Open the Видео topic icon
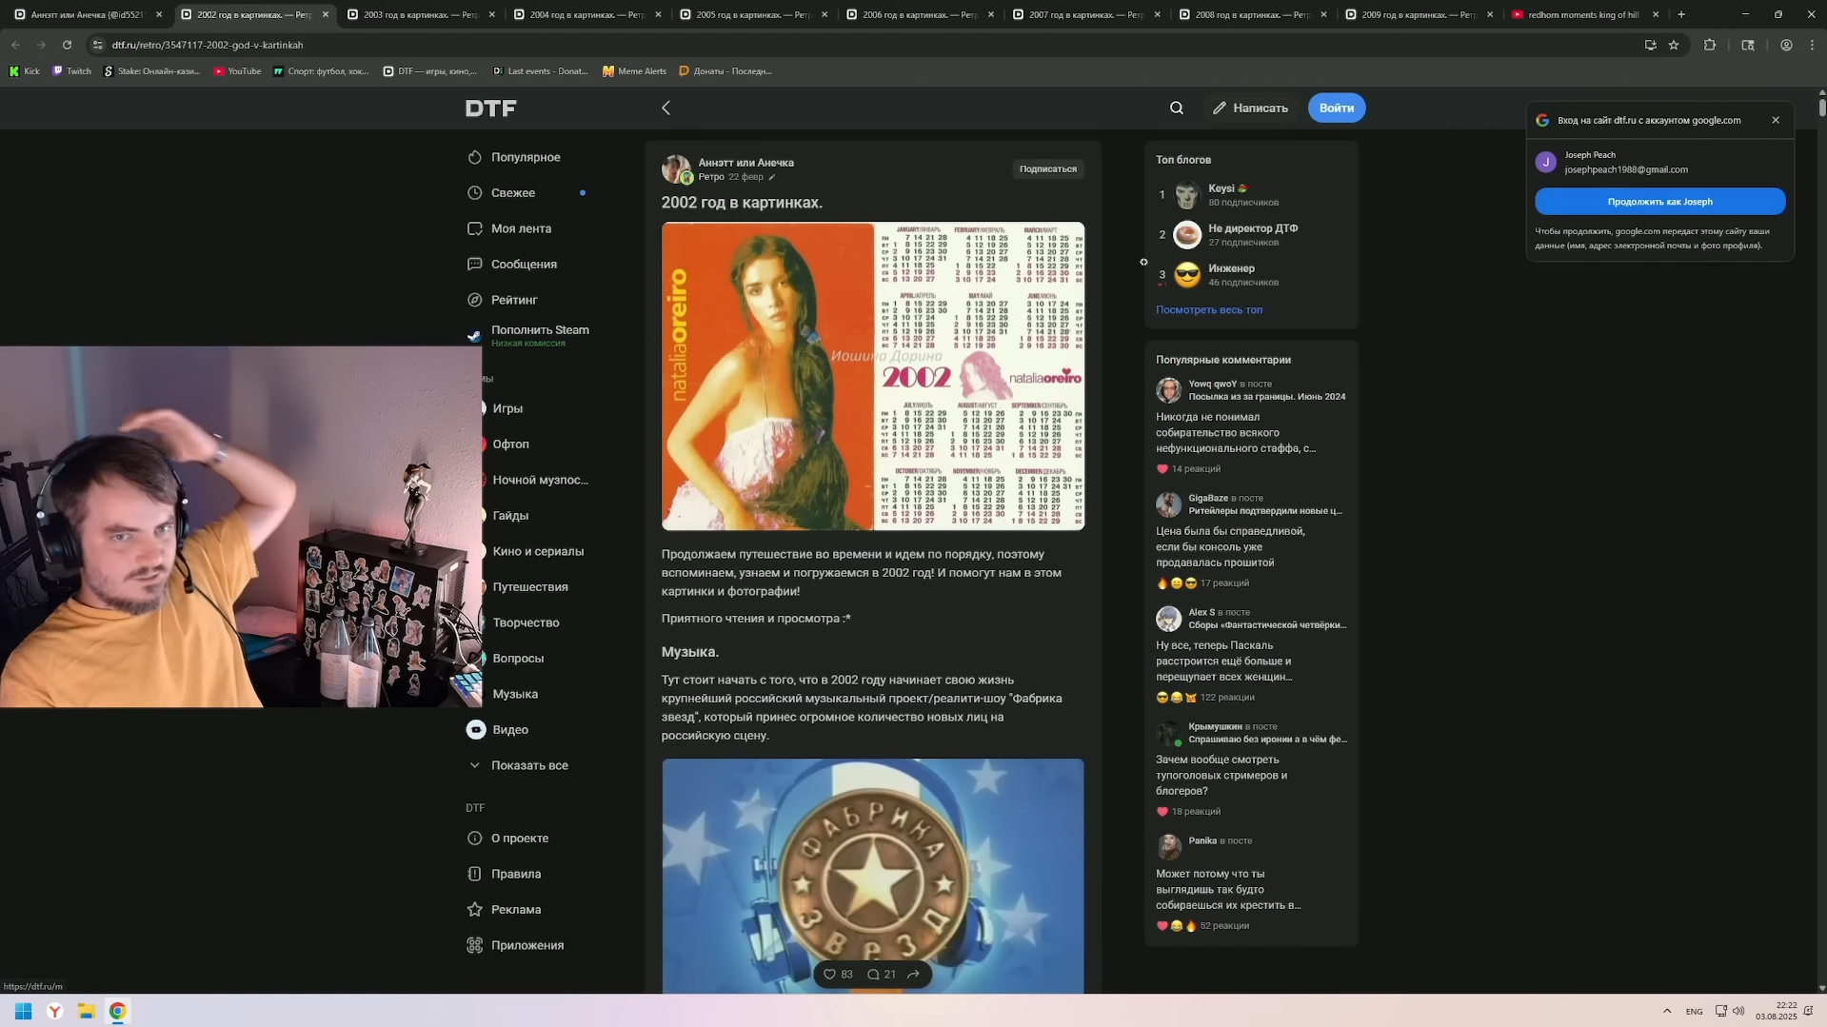This screenshot has width=1827, height=1027. click(x=476, y=730)
